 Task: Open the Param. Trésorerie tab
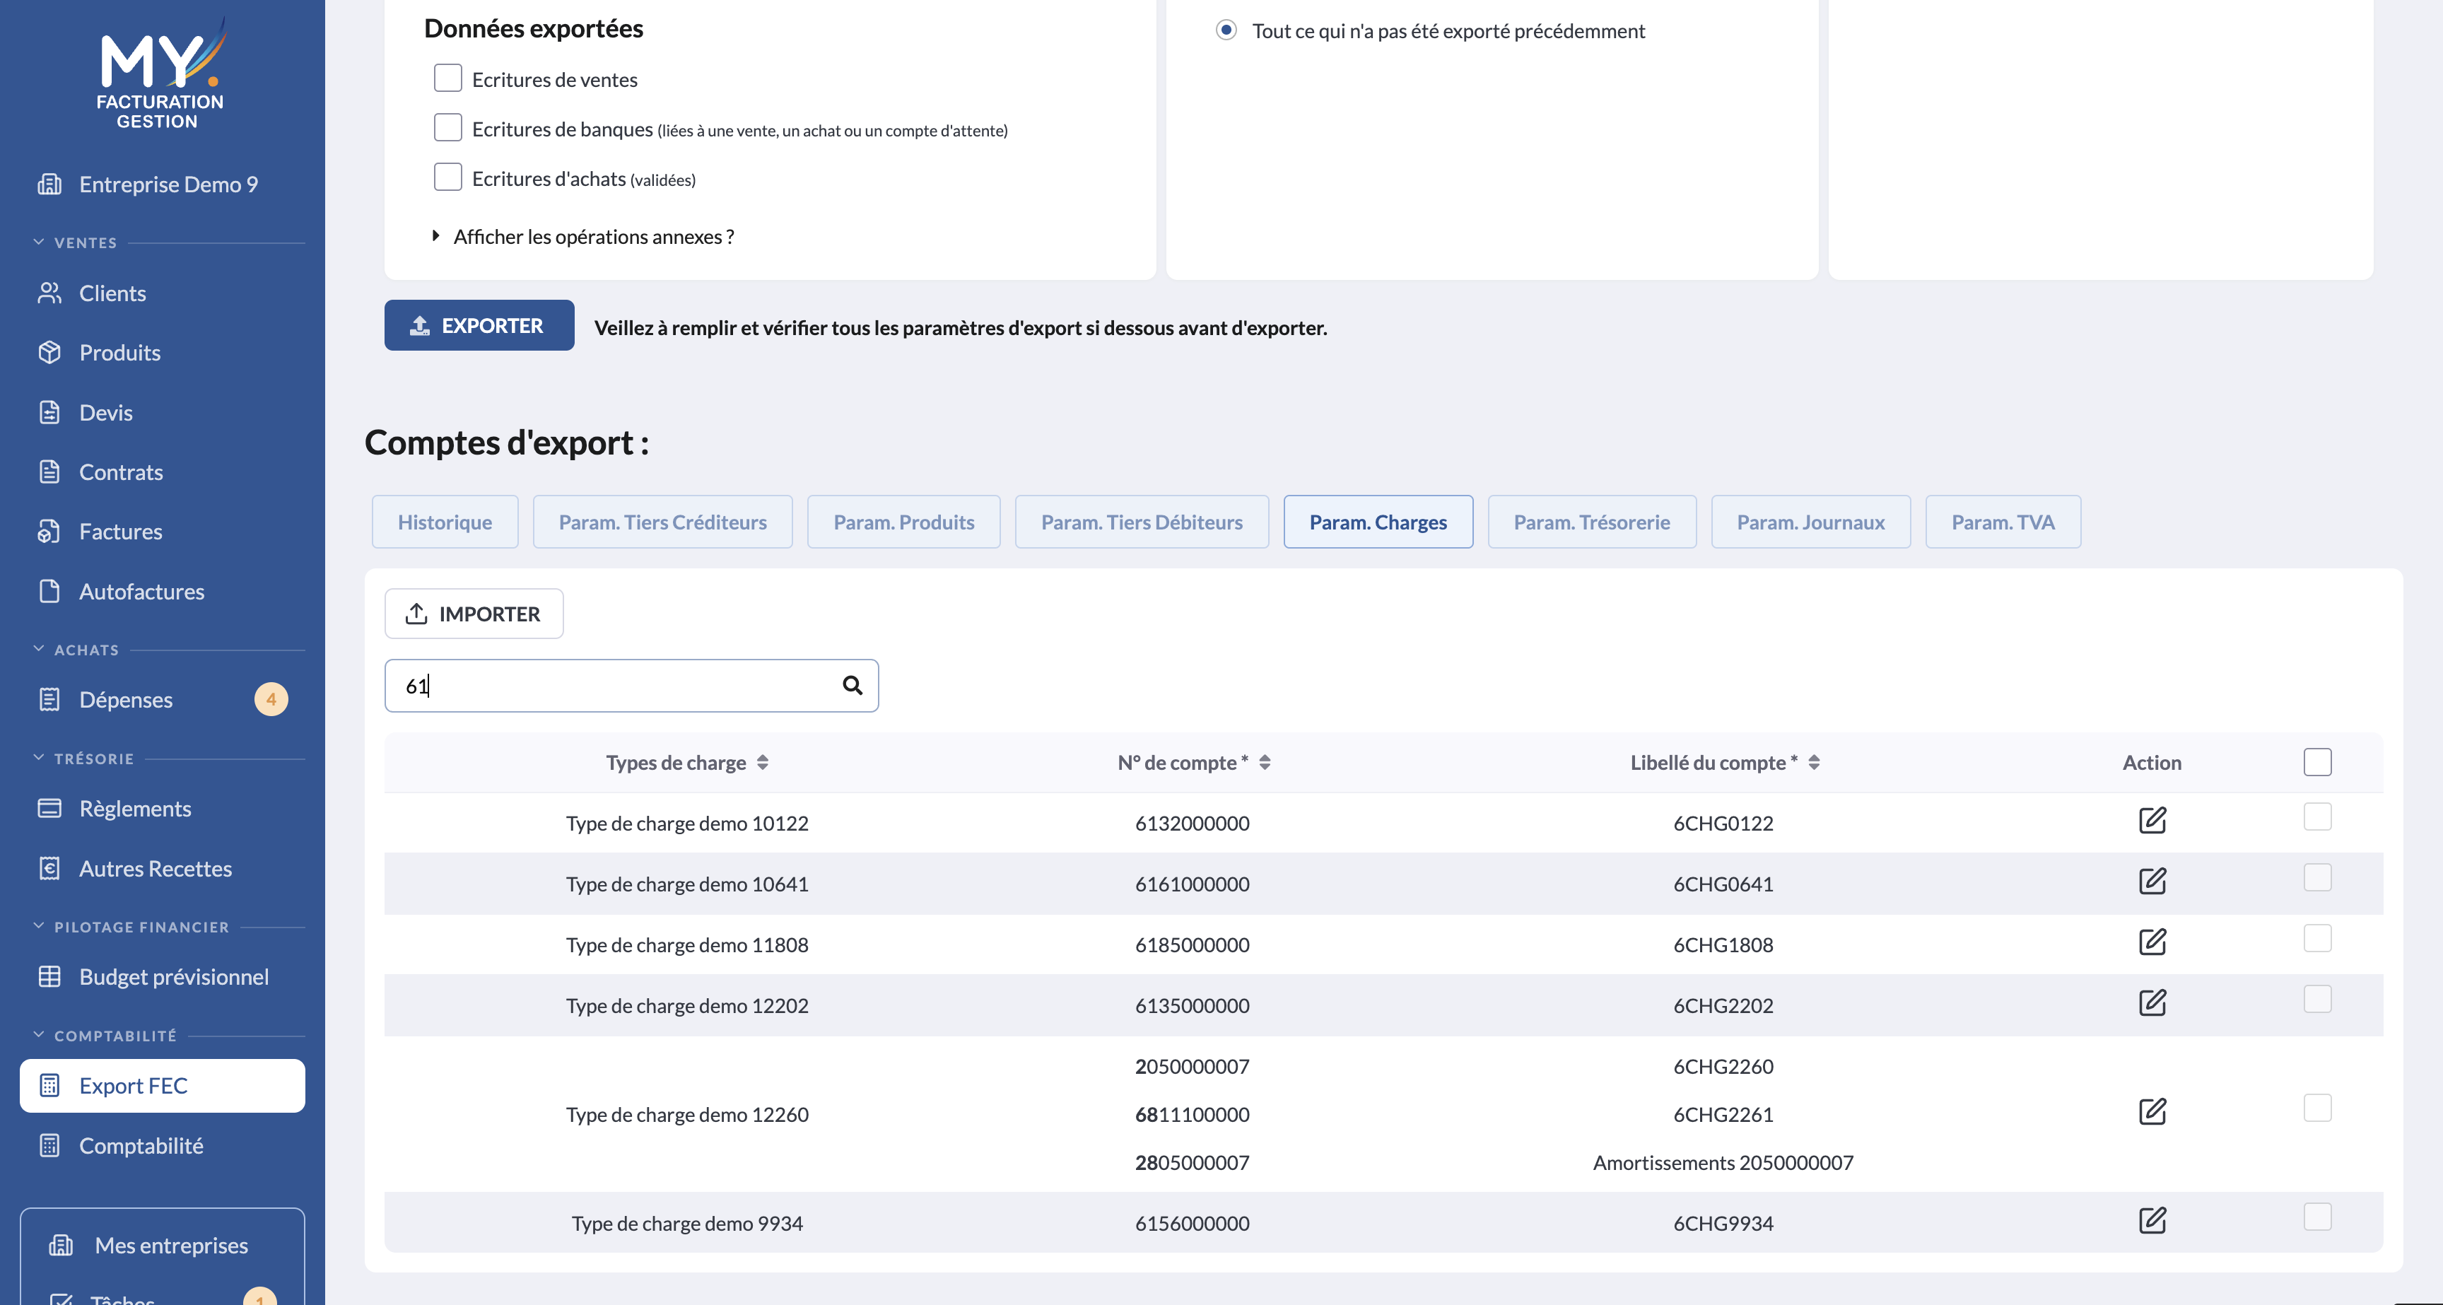coord(1591,522)
